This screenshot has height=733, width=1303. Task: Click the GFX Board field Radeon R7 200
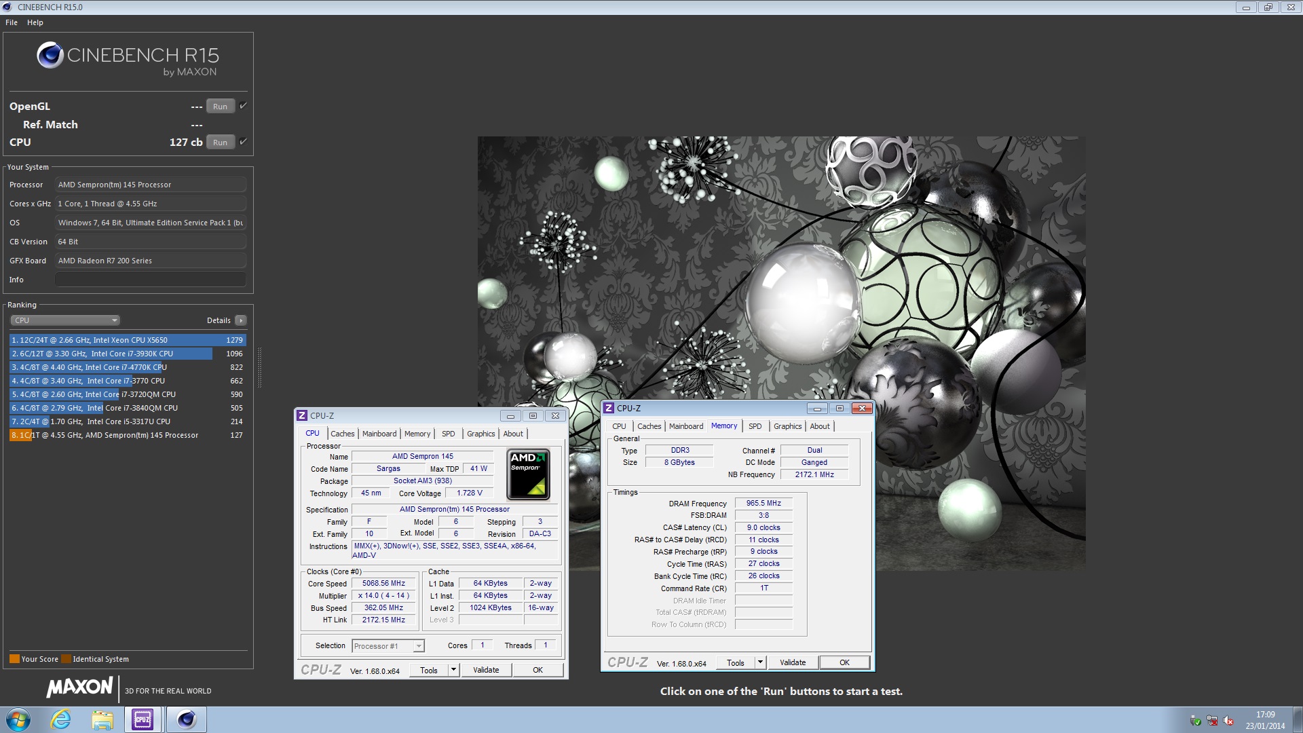coord(151,261)
